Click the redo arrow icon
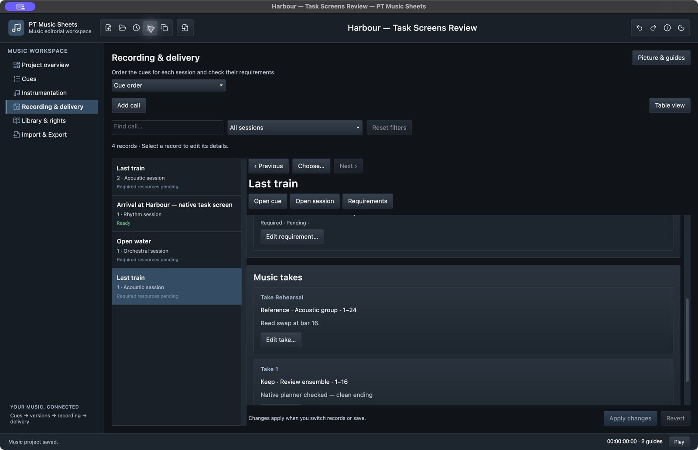Image resolution: width=698 pixels, height=450 pixels. [x=653, y=28]
